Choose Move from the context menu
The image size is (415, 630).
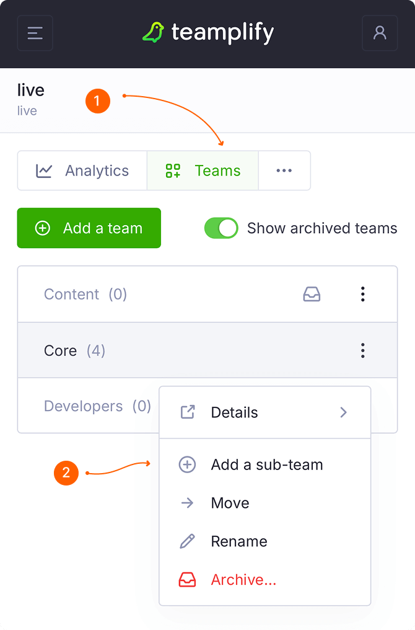pyautogui.click(x=230, y=503)
